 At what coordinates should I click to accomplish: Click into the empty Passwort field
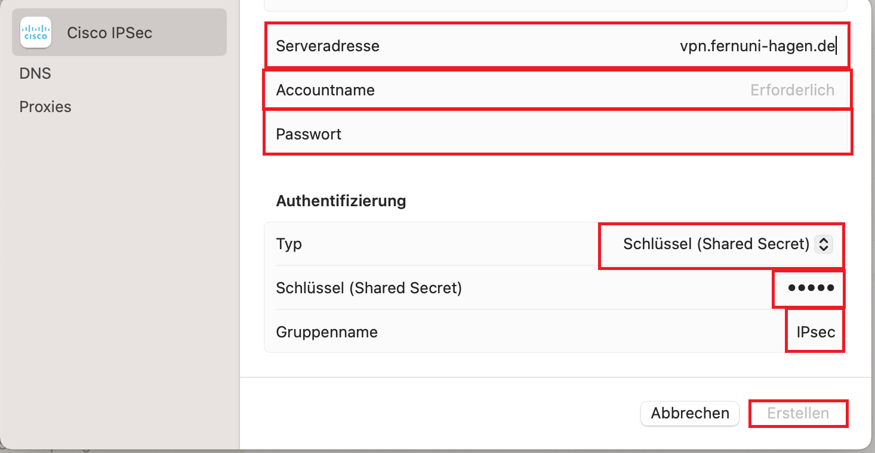coord(597,134)
